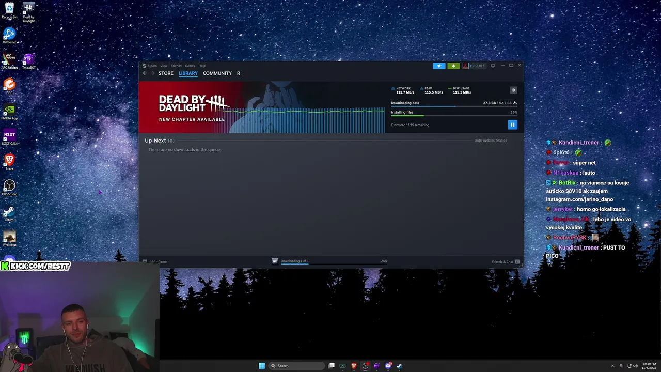661x372 pixels.
Task: Open OBS Studio from taskbar
Action: pos(365,366)
